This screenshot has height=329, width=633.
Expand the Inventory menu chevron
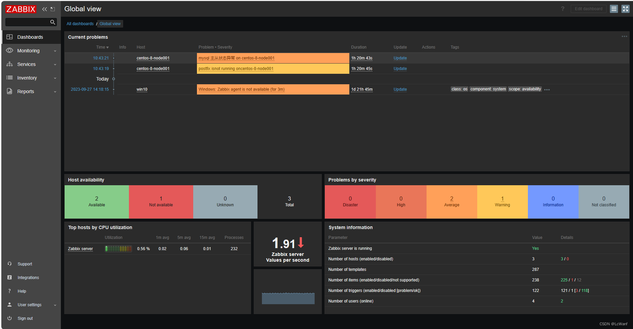[x=55, y=78]
